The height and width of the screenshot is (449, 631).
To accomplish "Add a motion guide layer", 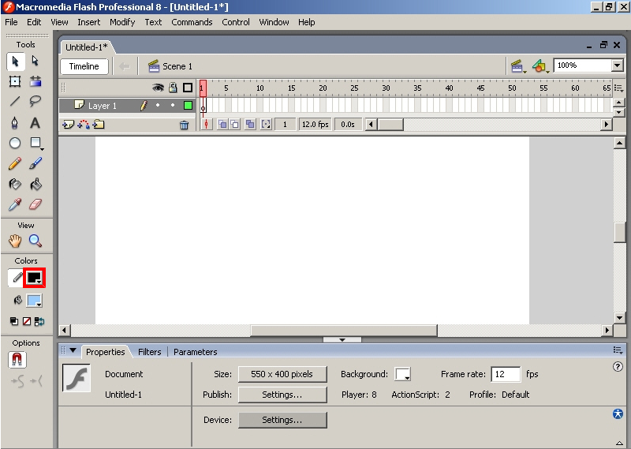I will 84,125.
